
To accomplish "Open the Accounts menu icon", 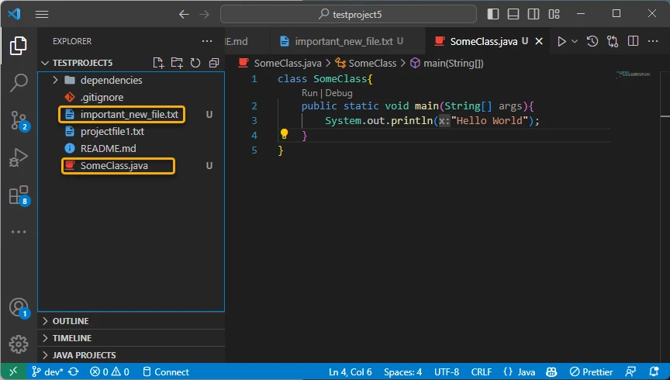I will click(x=19, y=308).
